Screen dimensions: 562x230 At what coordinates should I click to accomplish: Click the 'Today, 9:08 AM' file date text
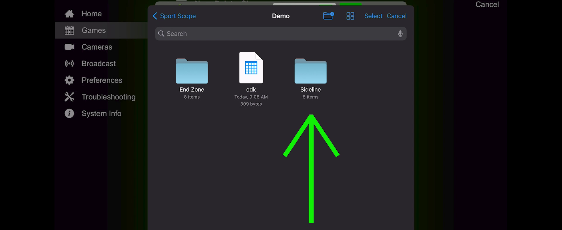251,97
